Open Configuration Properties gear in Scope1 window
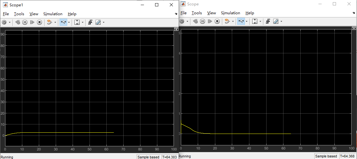Screen dimensions: 357x159 [4, 22]
